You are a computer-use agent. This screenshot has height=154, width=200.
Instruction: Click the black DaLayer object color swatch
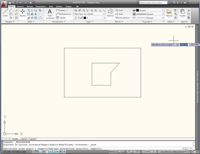(137, 10)
